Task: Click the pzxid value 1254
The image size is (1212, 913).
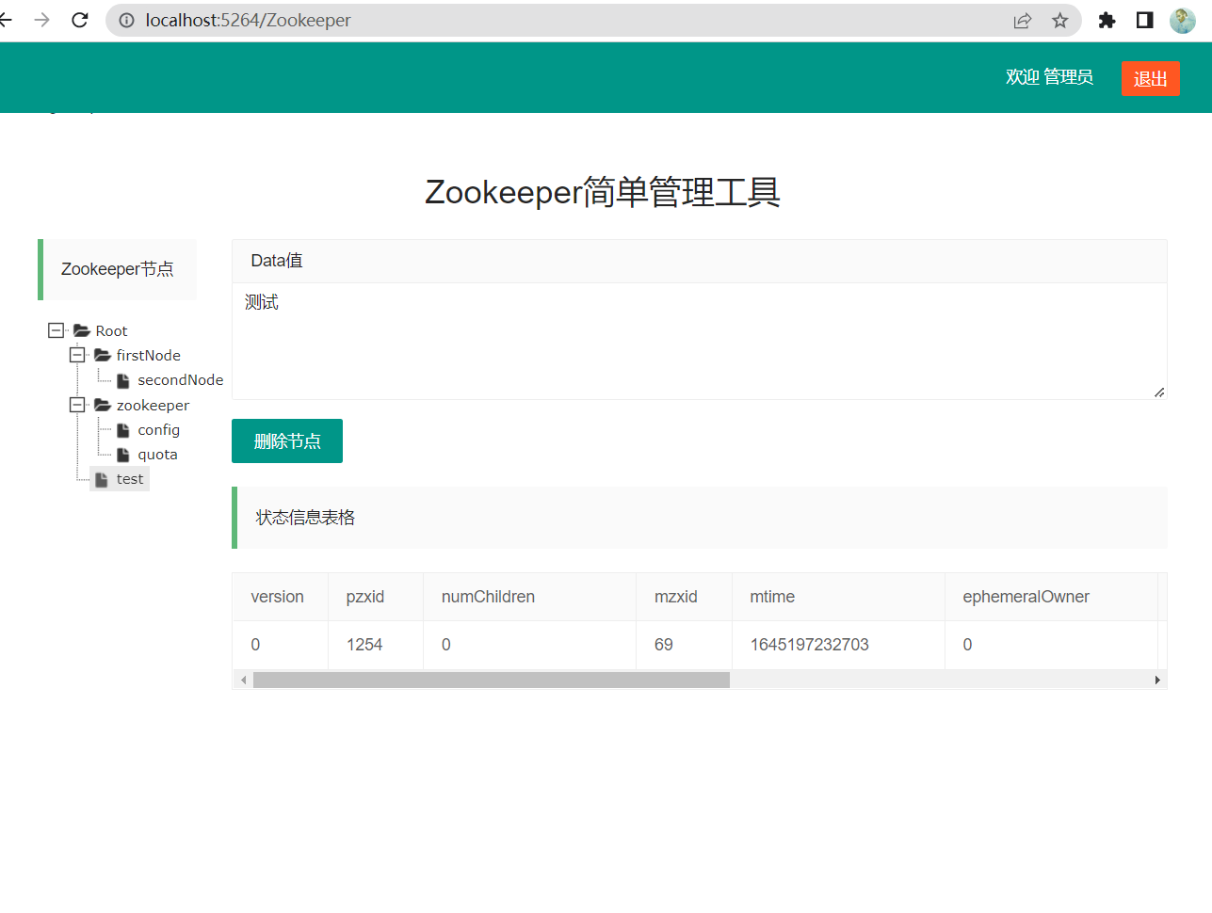Action: 364,645
